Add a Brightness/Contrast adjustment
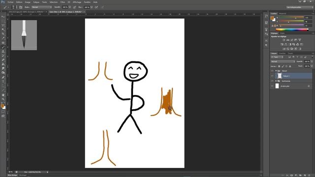This screenshot has height=177, width=315. click(x=283, y=40)
